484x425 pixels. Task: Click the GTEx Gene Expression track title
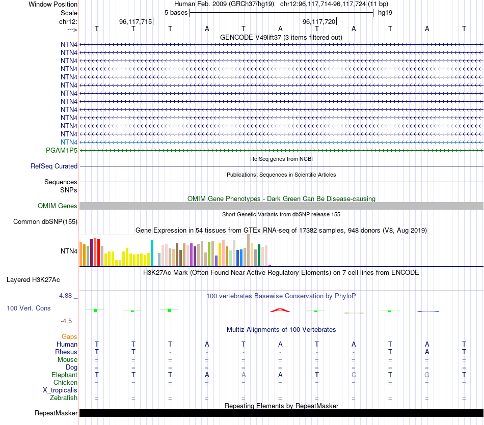[x=281, y=231]
